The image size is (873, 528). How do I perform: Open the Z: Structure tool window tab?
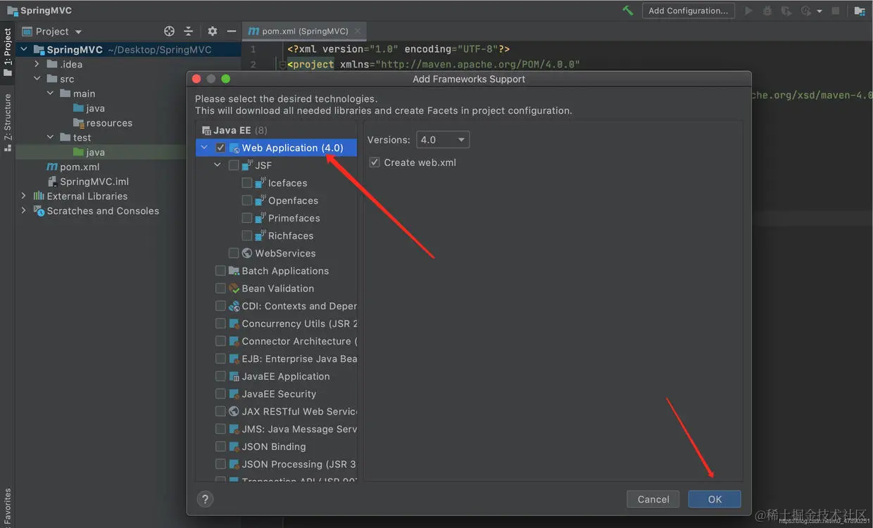[x=7, y=122]
